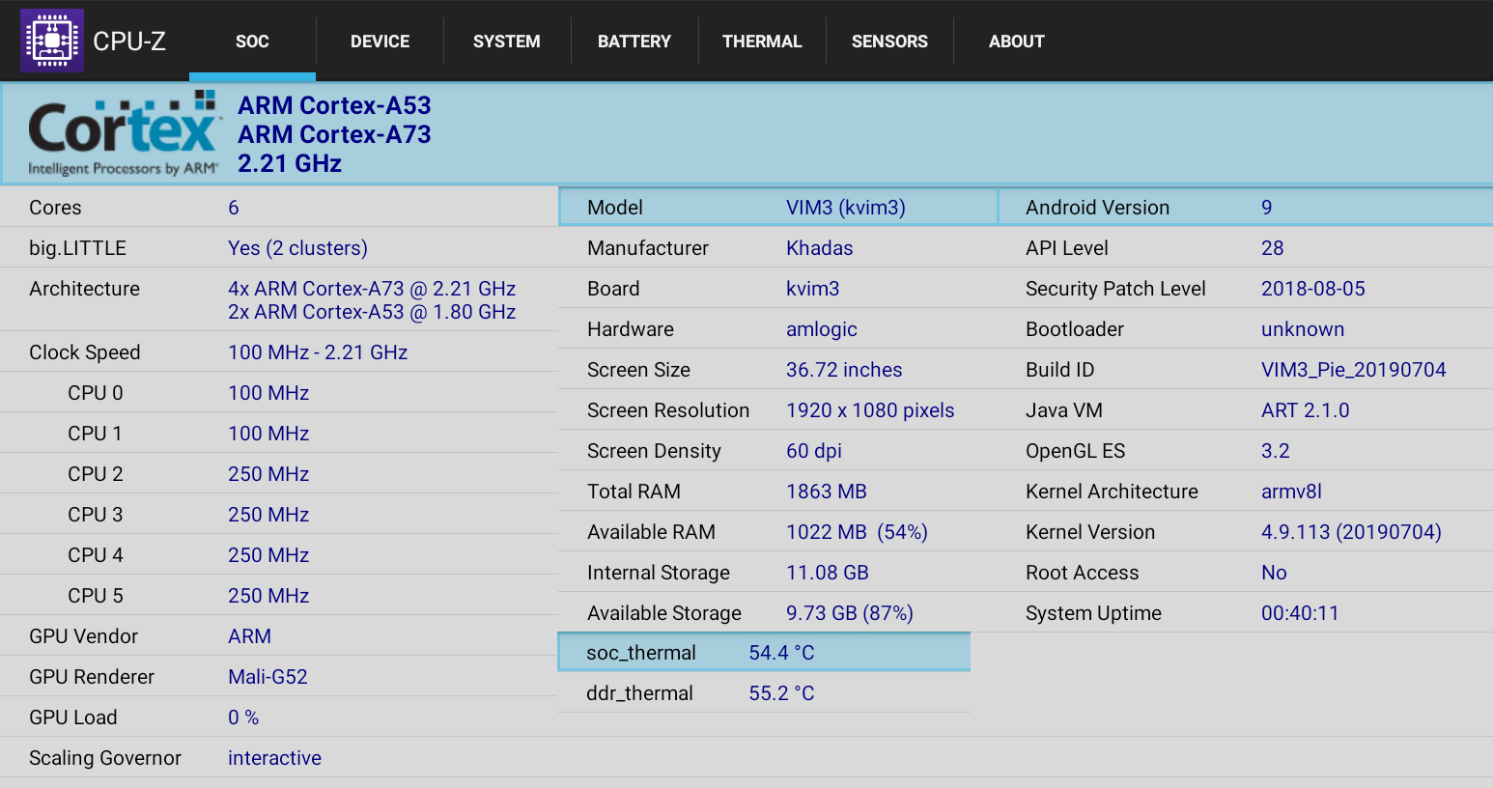Click the highlighted Model row showing VIM3

[777, 207]
